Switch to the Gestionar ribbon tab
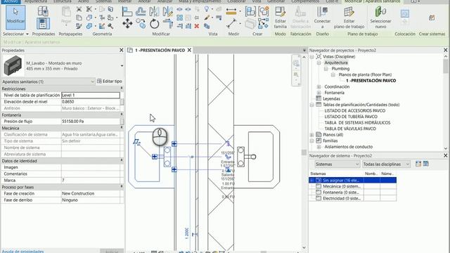450x253 pixels. click(276, 1)
